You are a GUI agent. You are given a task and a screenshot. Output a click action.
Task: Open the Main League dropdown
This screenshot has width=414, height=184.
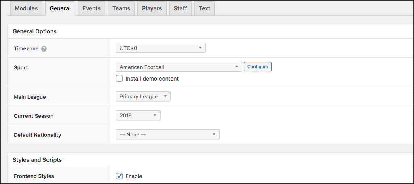pos(143,97)
